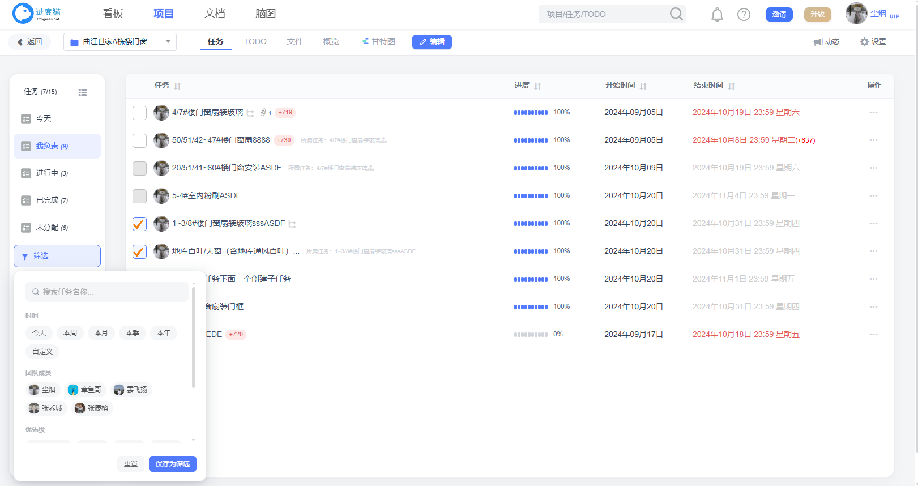The height and width of the screenshot is (486, 918).
Task: Select 我负责 in the sidebar
Action: click(57, 146)
